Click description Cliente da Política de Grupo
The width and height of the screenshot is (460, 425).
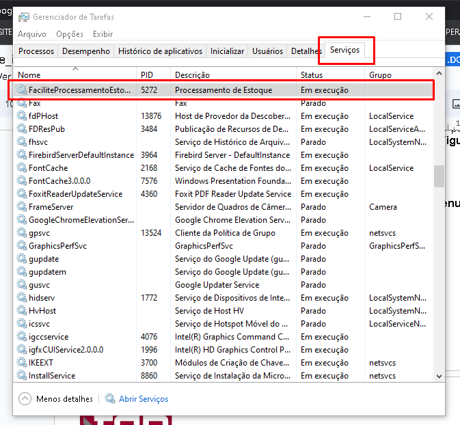coord(225,233)
